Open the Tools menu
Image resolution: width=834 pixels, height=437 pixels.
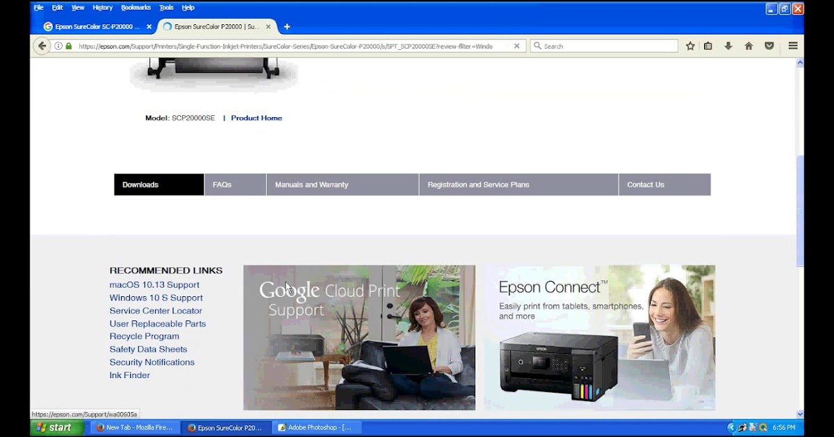[x=166, y=8]
